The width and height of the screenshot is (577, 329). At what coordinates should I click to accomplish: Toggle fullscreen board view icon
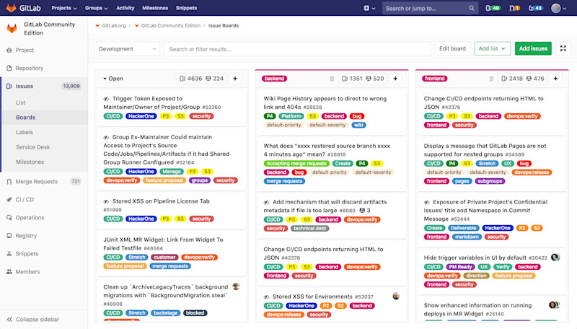click(x=563, y=48)
